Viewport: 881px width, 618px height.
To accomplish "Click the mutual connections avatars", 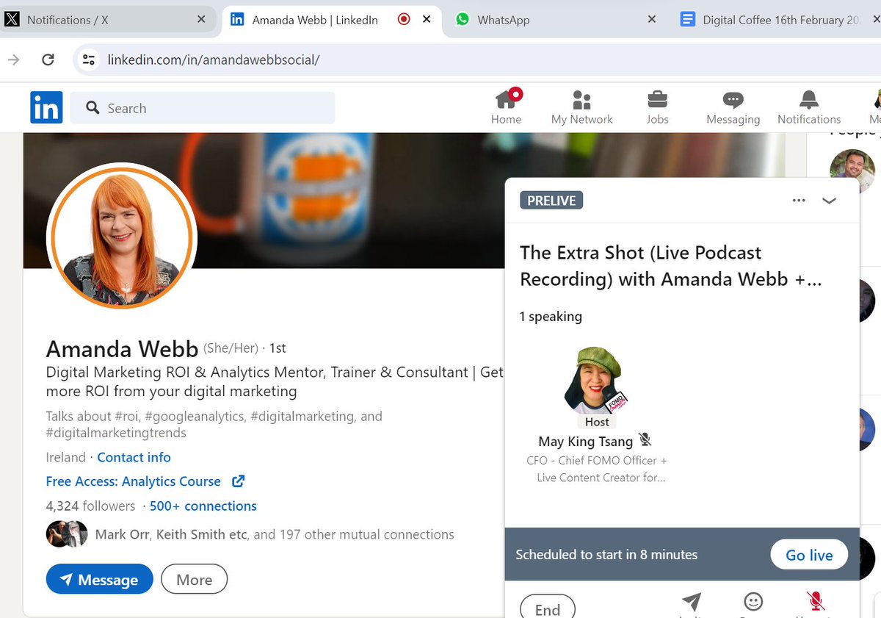I will pos(67,534).
